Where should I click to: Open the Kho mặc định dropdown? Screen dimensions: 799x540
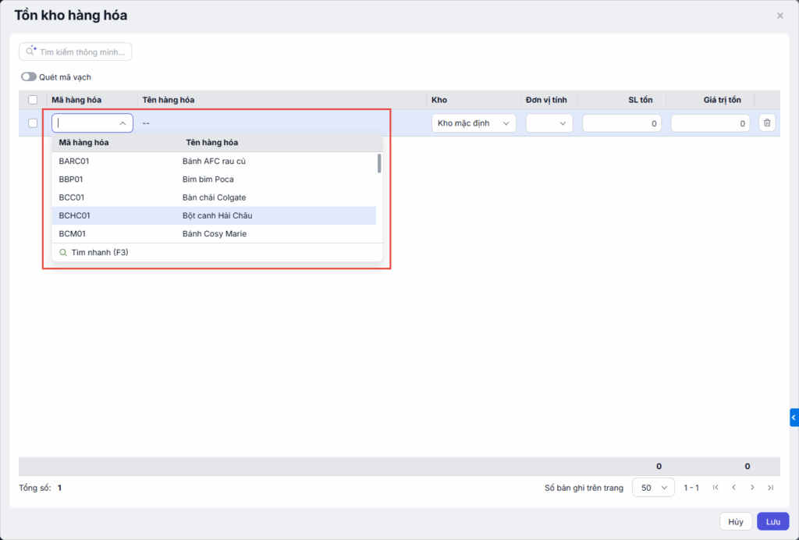point(474,123)
